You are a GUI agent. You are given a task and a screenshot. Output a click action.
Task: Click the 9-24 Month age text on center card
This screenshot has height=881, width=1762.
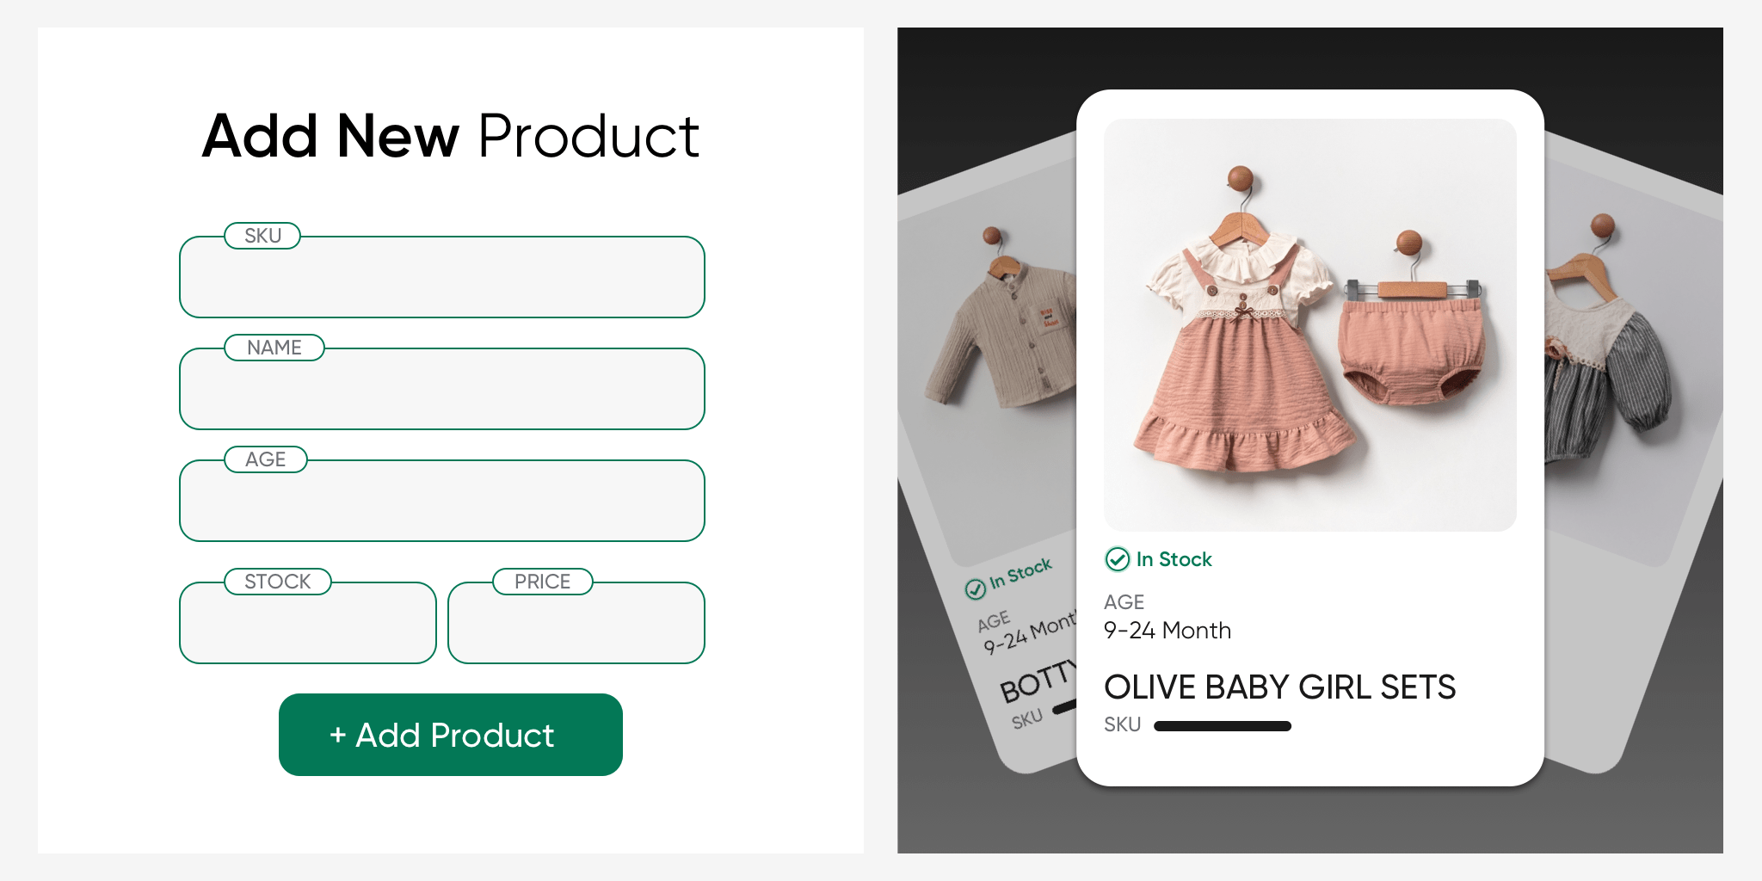tap(1167, 631)
